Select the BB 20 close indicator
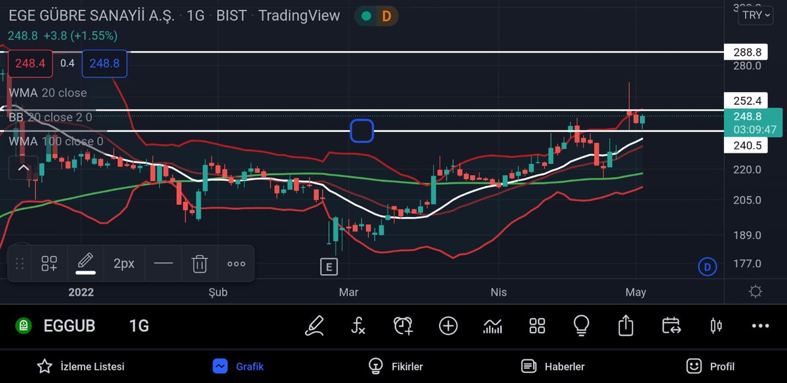Image resolution: width=787 pixels, height=383 pixels. click(x=50, y=117)
